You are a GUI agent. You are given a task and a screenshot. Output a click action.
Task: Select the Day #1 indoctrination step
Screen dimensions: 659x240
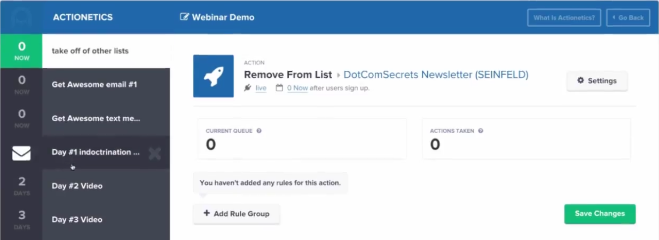click(x=106, y=152)
